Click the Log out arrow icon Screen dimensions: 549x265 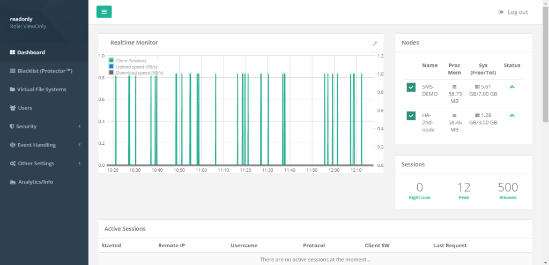point(501,12)
